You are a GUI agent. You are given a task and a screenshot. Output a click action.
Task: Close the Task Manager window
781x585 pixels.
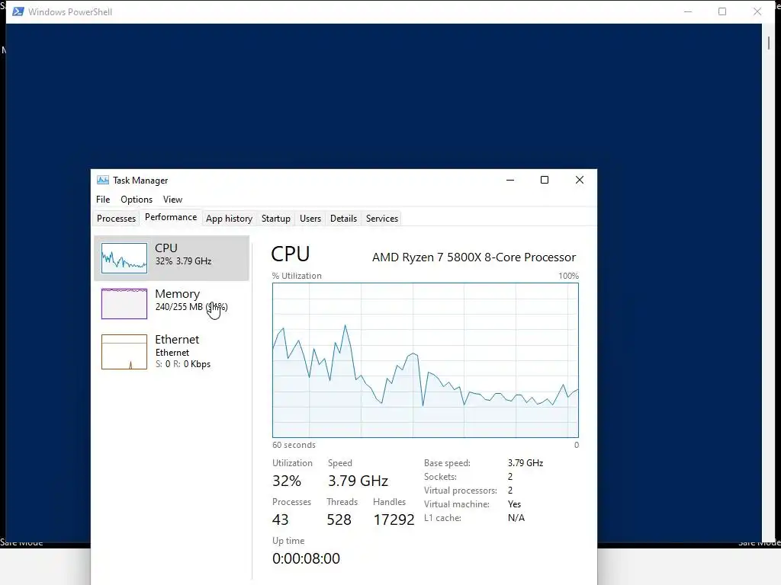point(580,180)
